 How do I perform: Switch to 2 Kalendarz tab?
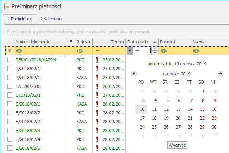pos(52,19)
